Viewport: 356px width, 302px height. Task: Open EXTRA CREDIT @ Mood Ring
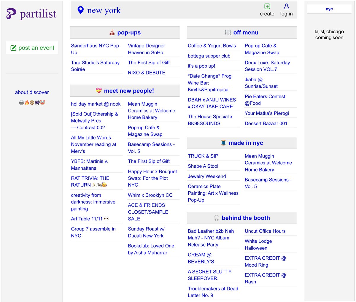coord(266,262)
